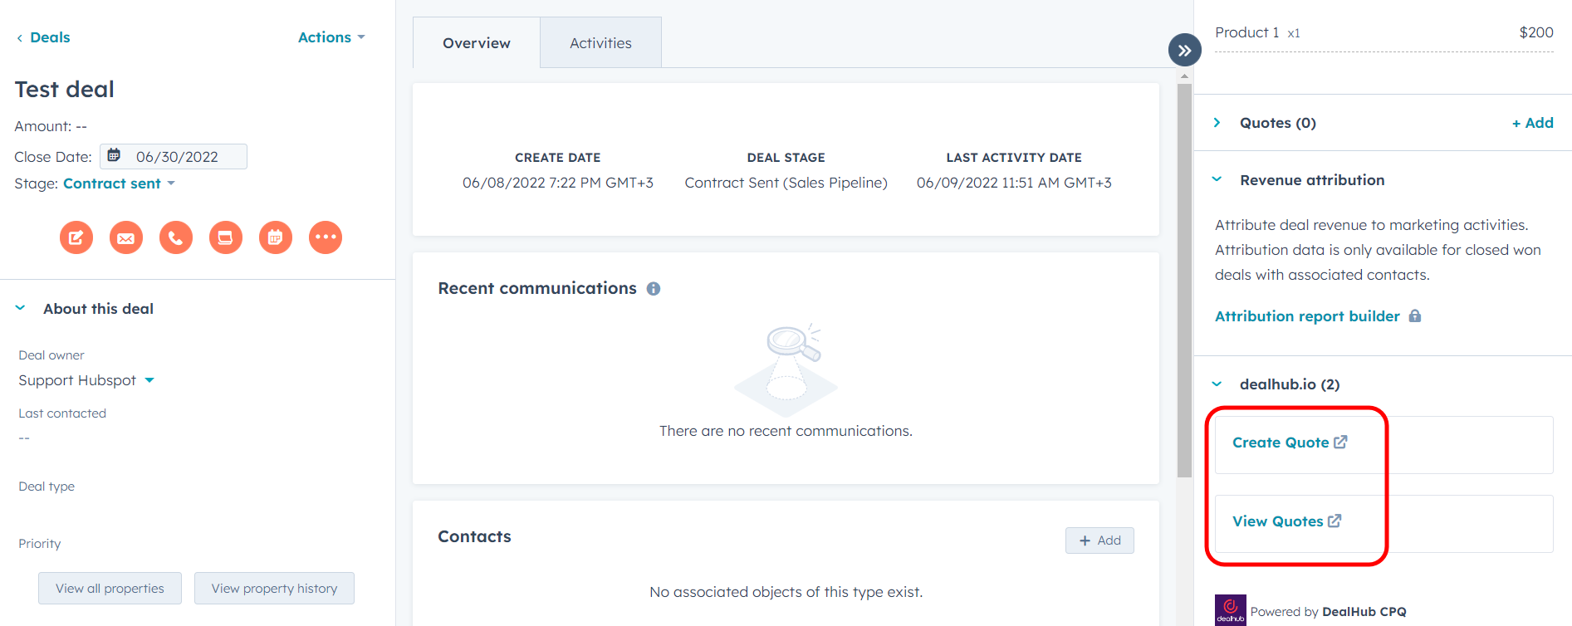Switch to the Activities tab
Screen dimensions: 1572x626
pyautogui.click(x=600, y=43)
